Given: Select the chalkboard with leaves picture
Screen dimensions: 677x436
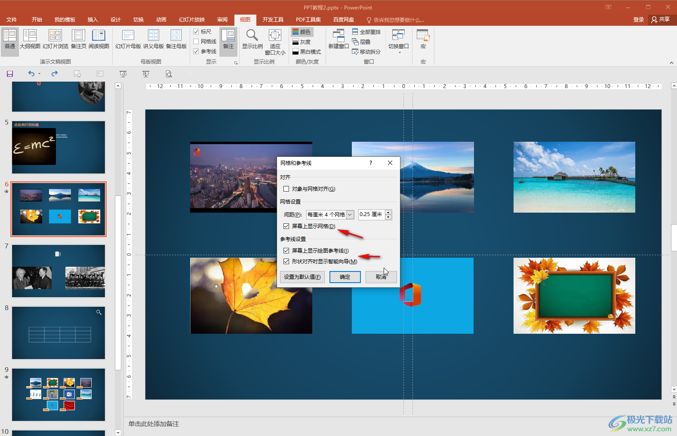Looking at the screenshot, I should click(x=574, y=296).
